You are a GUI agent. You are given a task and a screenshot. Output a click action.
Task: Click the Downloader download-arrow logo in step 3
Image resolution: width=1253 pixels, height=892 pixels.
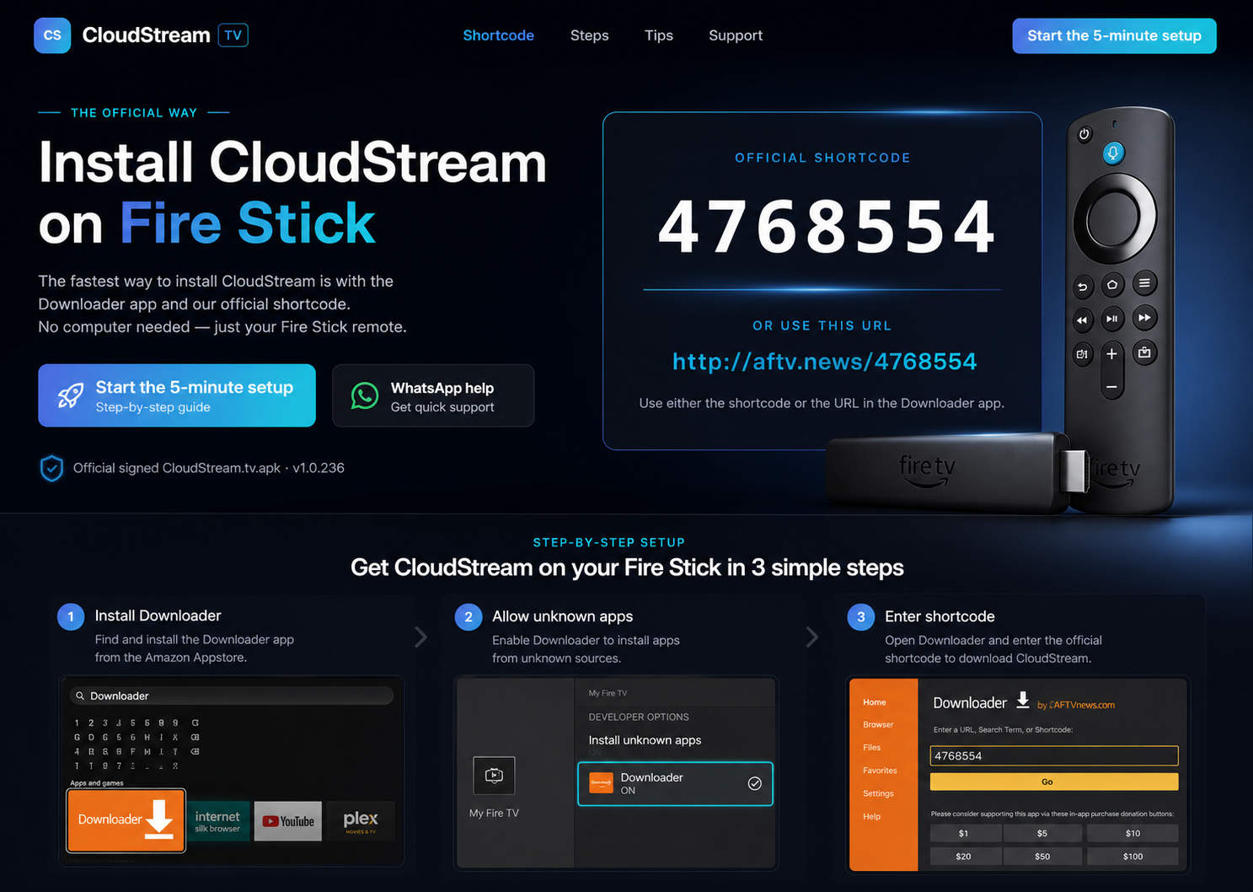1023,701
